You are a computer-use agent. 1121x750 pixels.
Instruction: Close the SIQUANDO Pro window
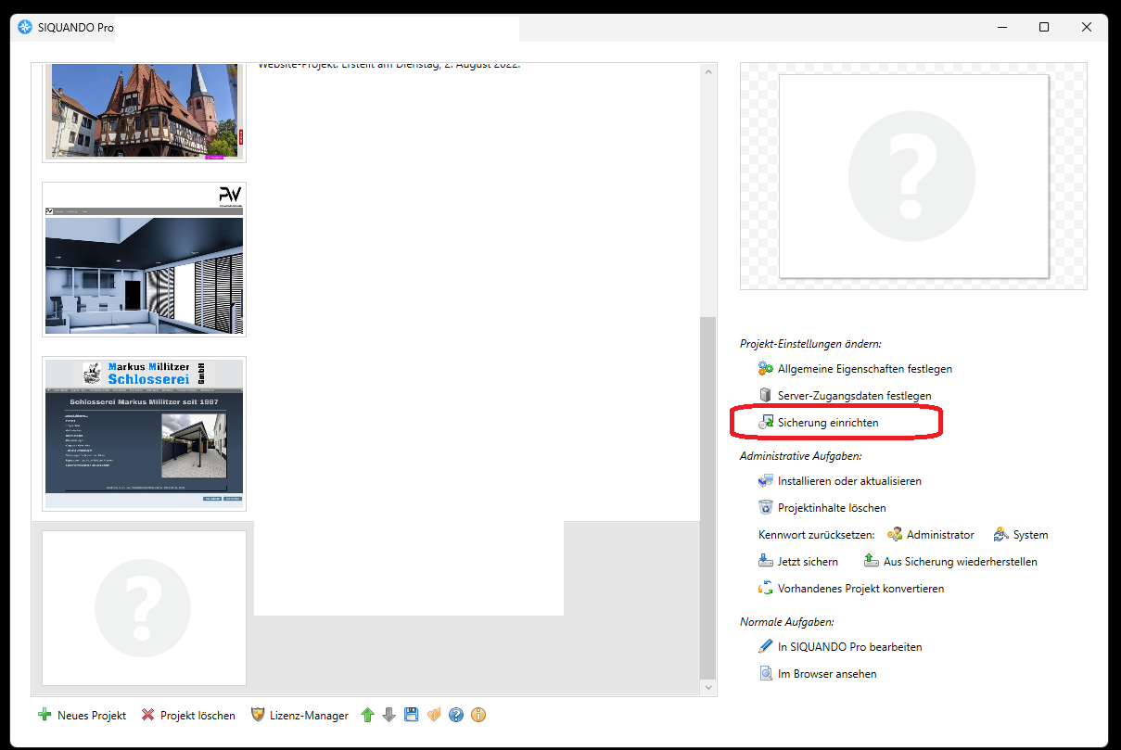1087,28
